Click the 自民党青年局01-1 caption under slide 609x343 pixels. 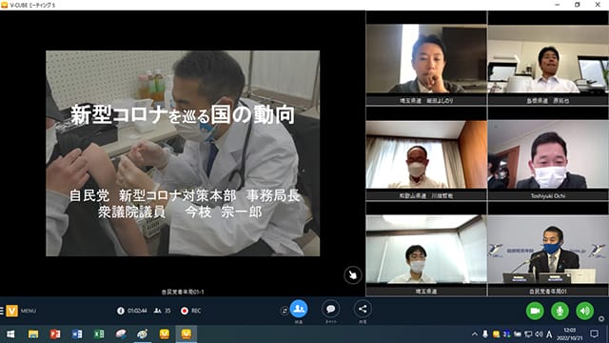(183, 292)
